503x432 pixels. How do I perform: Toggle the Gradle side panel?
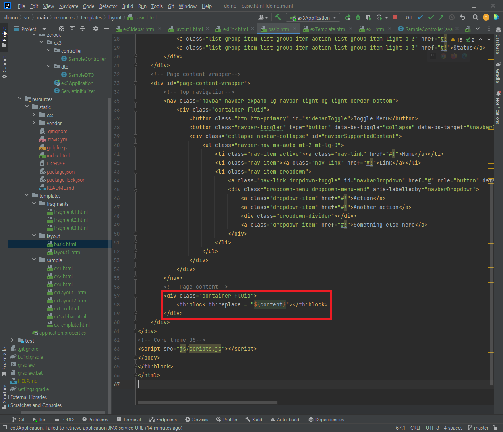(498, 72)
